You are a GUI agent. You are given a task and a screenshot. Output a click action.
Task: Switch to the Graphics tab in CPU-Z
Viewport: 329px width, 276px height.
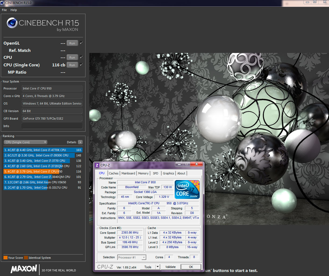coord(169,173)
